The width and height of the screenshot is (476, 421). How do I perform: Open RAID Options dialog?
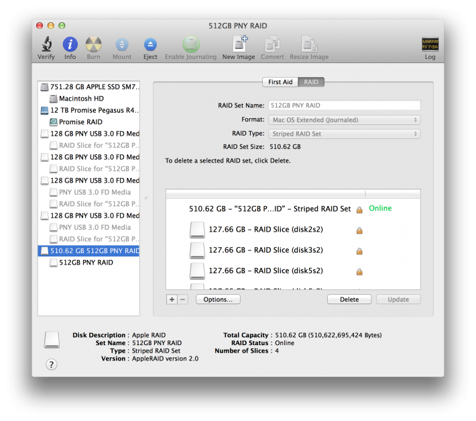(x=218, y=299)
